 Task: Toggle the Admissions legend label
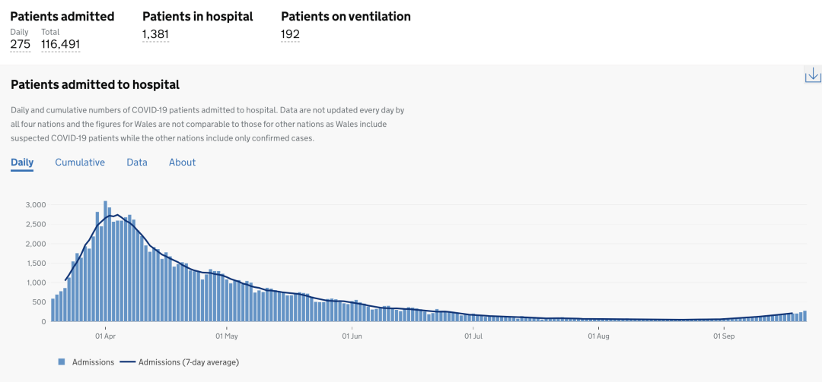click(93, 362)
